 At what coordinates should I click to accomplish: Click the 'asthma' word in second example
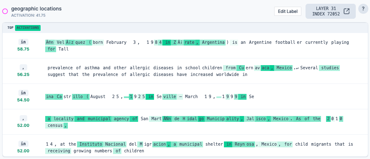click(92, 68)
